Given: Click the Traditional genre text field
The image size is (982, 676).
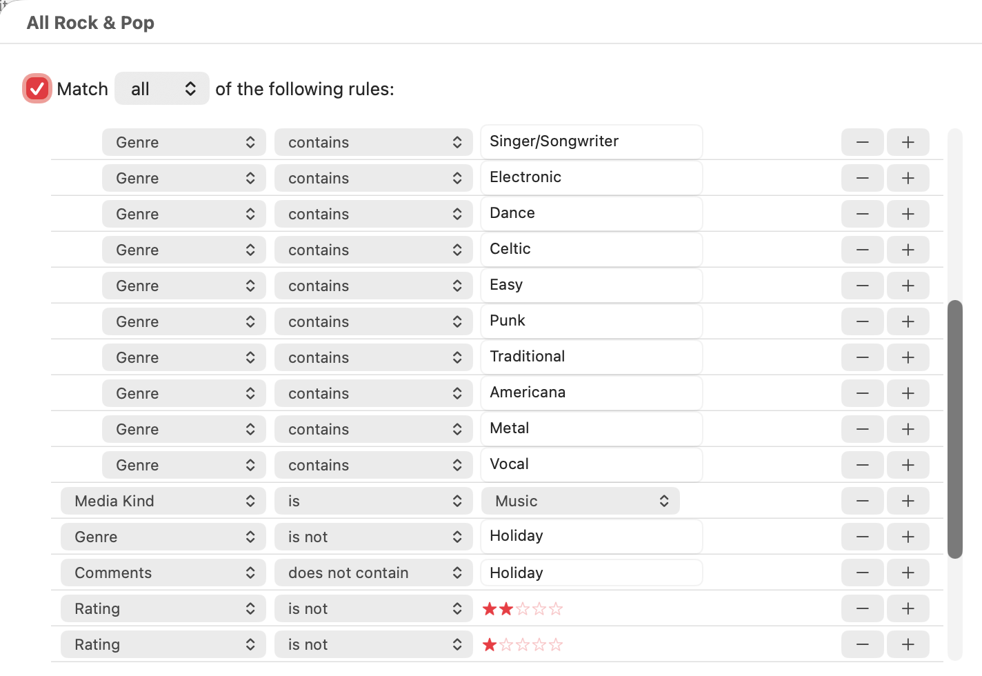Looking at the screenshot, I should click(591, 357).
